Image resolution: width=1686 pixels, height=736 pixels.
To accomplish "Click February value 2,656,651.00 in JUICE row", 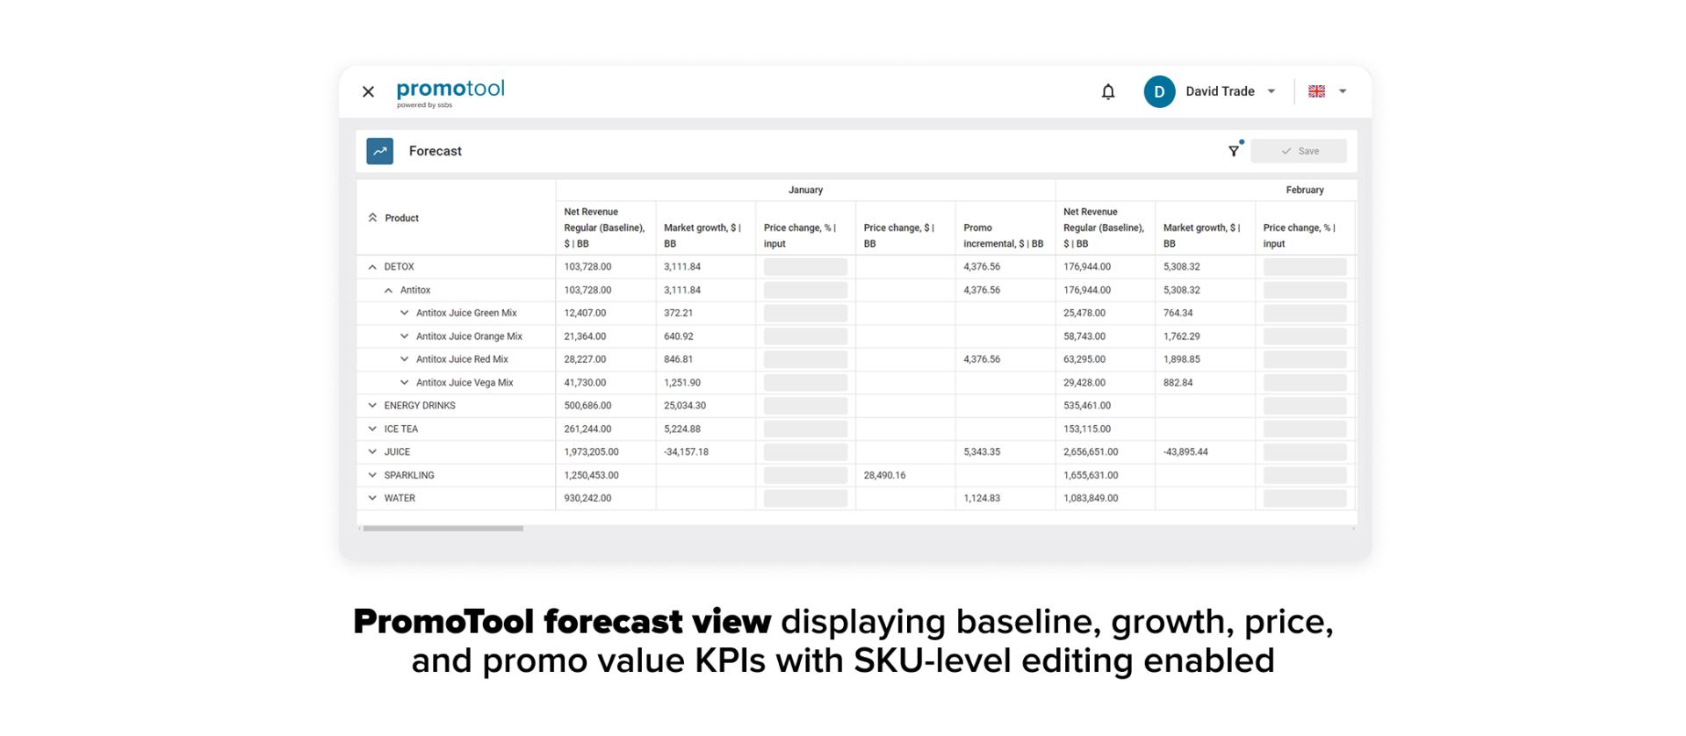I will click(1091, 452).
